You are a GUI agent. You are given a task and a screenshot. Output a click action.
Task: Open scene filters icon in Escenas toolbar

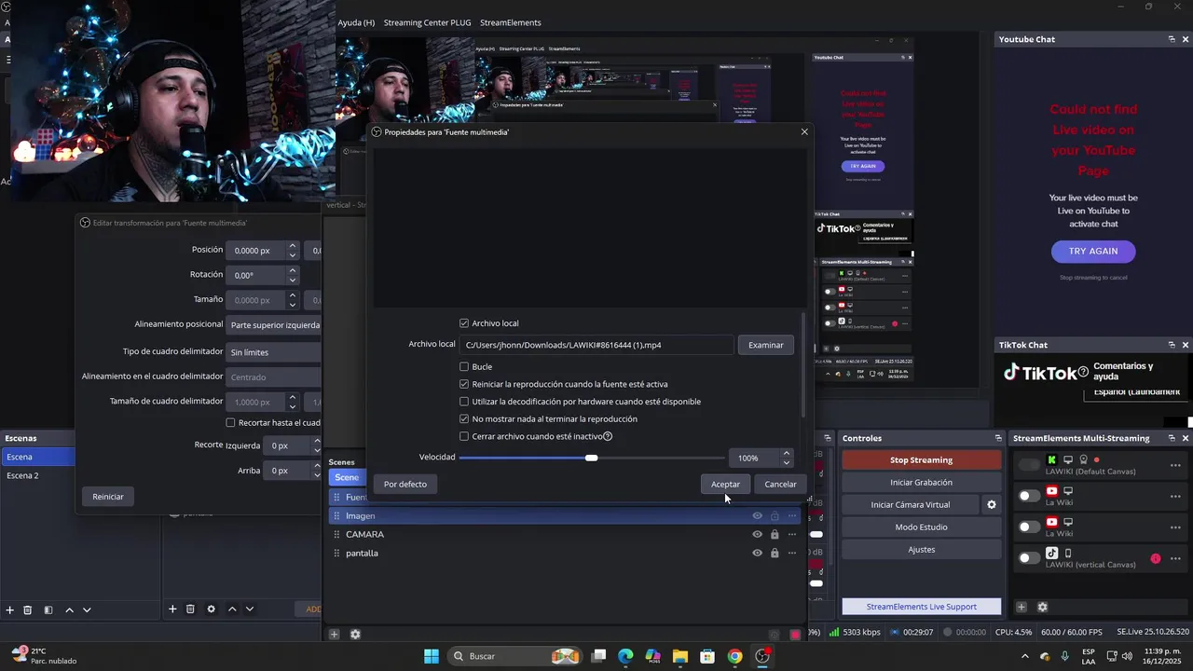48,609
